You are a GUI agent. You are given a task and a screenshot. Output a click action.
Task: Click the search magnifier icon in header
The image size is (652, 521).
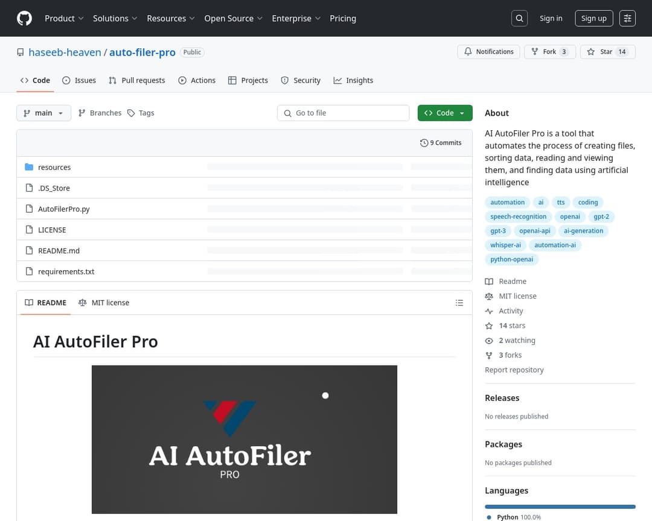tap(519, 18)
